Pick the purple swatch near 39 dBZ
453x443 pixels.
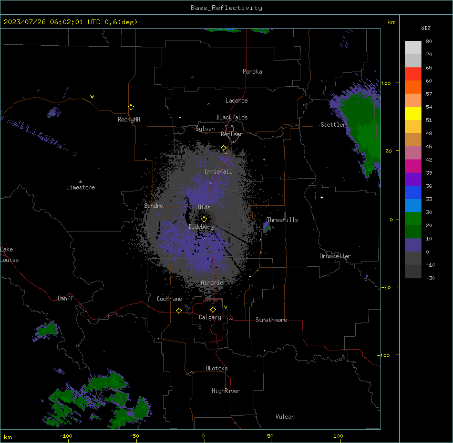pyautogui.click(x=413, y=179)
